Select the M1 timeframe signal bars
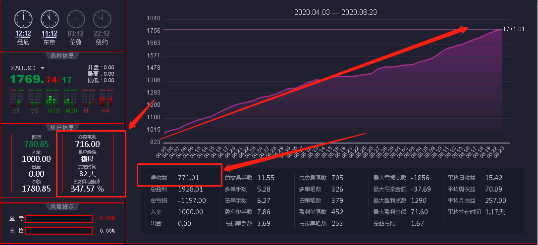The image size is (538, 245). coord(16,98)
